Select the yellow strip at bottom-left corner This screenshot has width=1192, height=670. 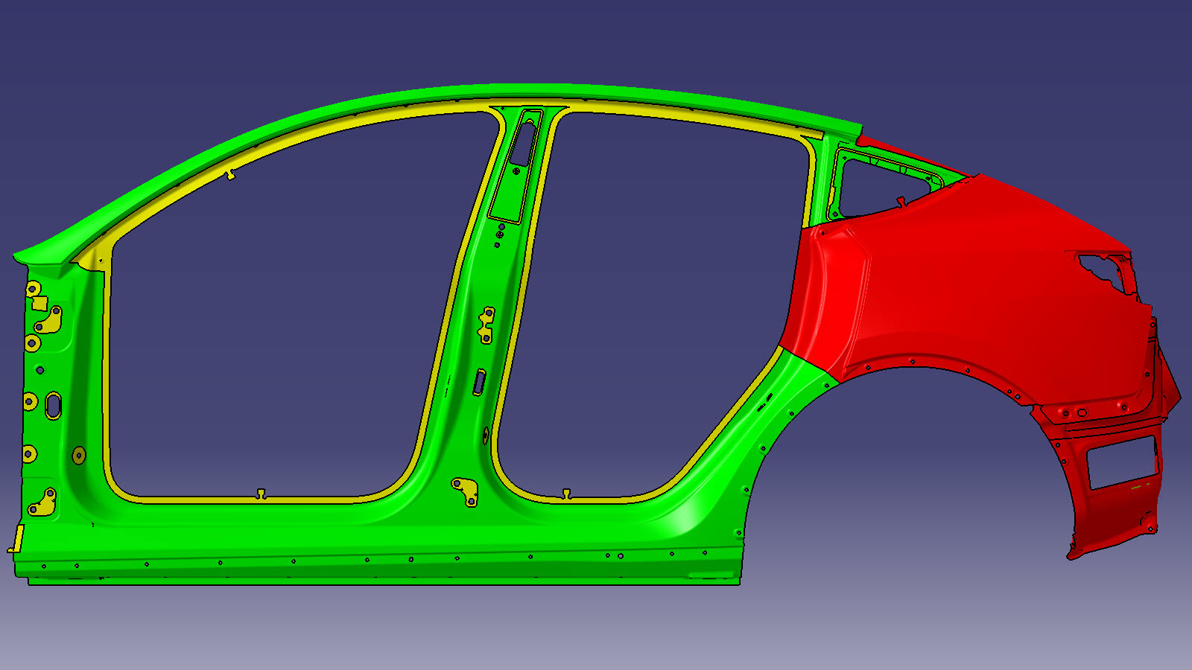point(17,538)
